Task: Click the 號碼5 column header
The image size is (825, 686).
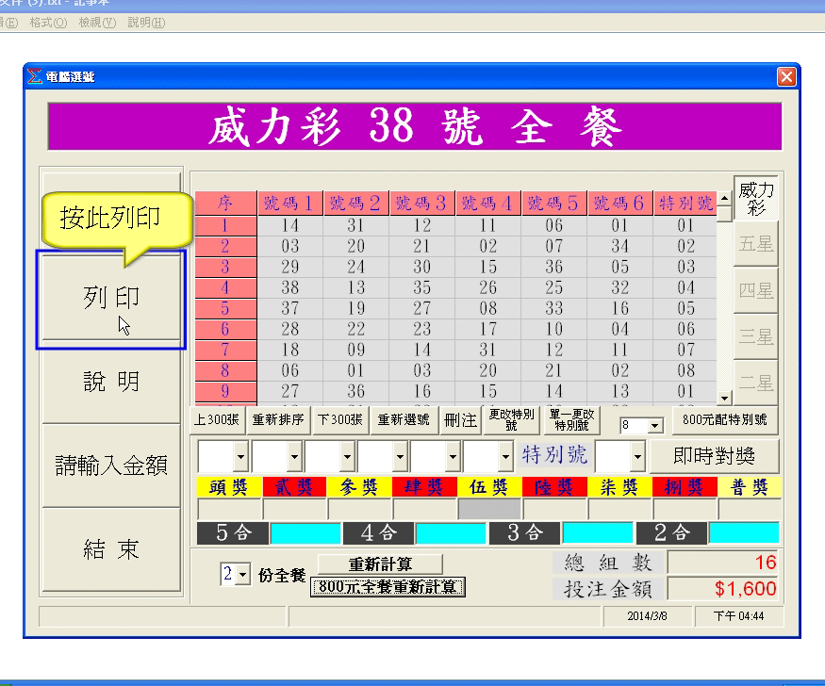Action: [x=554, y=203]
